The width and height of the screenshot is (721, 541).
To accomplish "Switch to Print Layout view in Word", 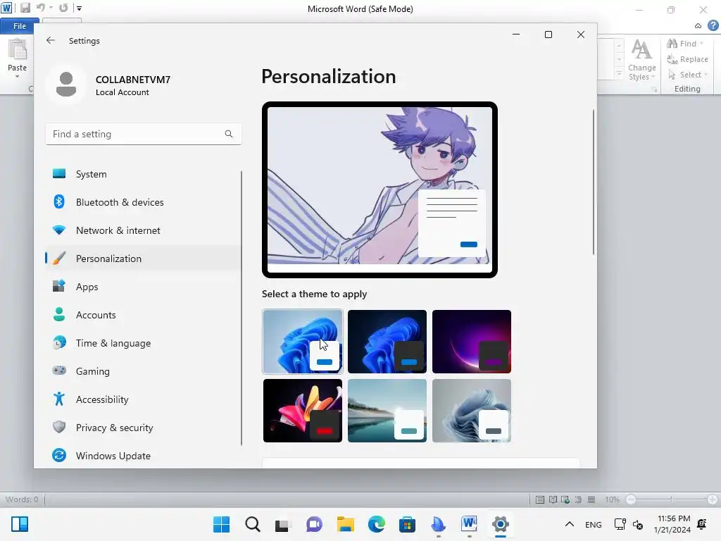I will [540, 499].
